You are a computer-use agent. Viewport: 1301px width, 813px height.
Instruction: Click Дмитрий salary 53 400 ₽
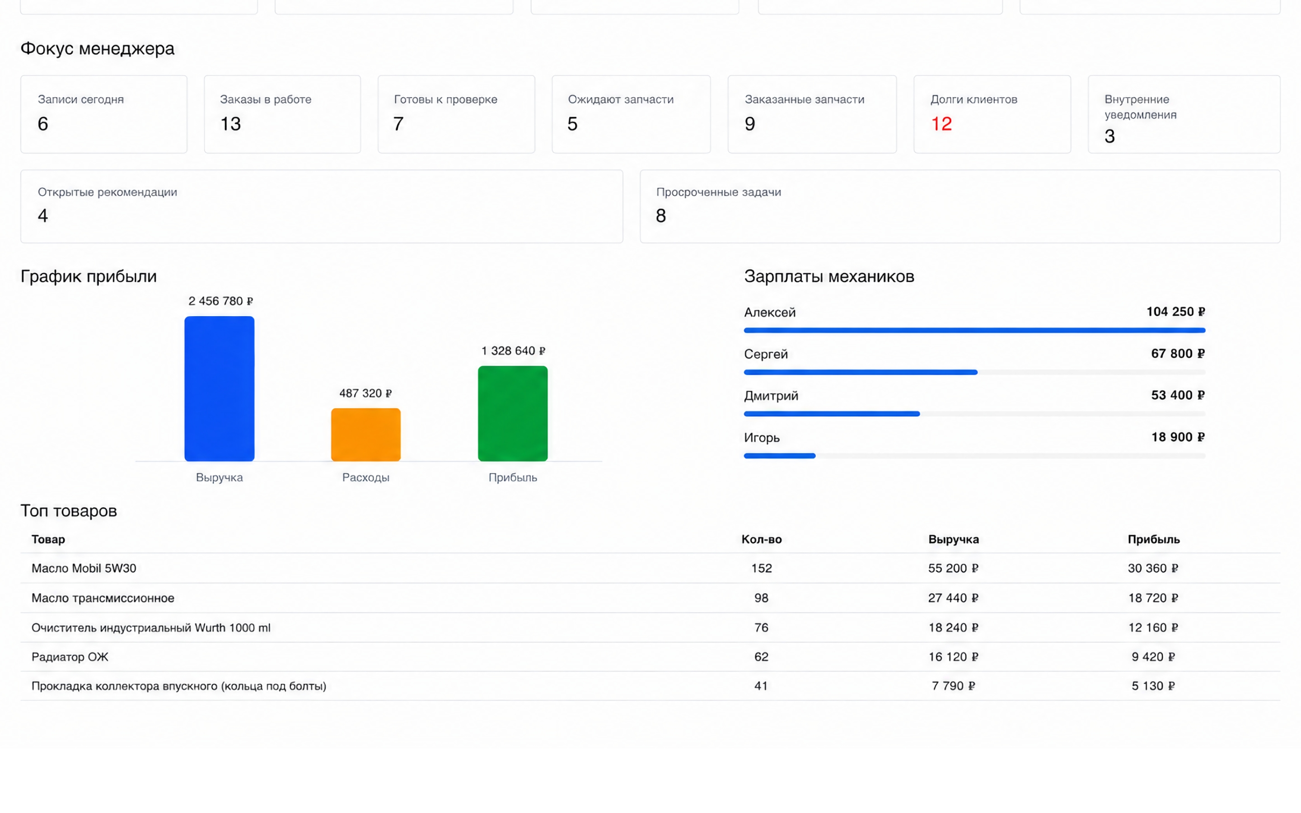click(1178, 395)
